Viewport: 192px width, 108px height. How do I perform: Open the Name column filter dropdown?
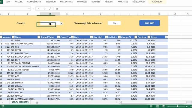click(x=39, y=37)
